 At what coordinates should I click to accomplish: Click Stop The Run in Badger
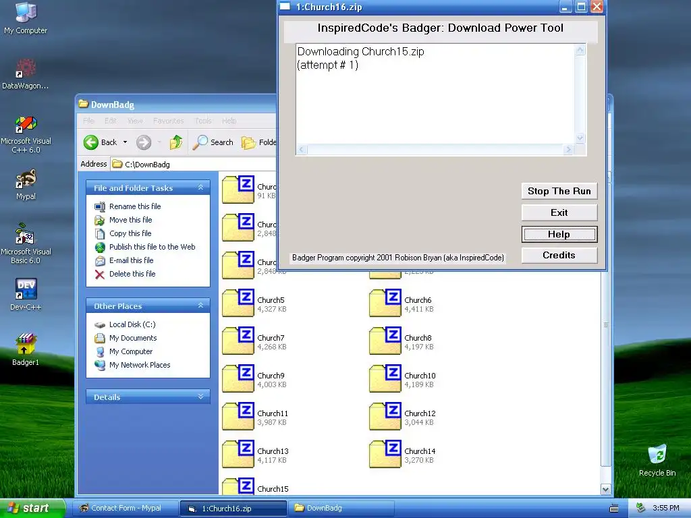559,191
